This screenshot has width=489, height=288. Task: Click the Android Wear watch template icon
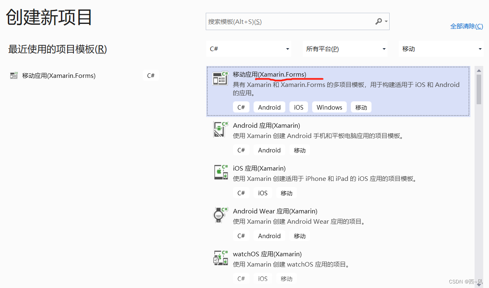(x=221, y=215)
